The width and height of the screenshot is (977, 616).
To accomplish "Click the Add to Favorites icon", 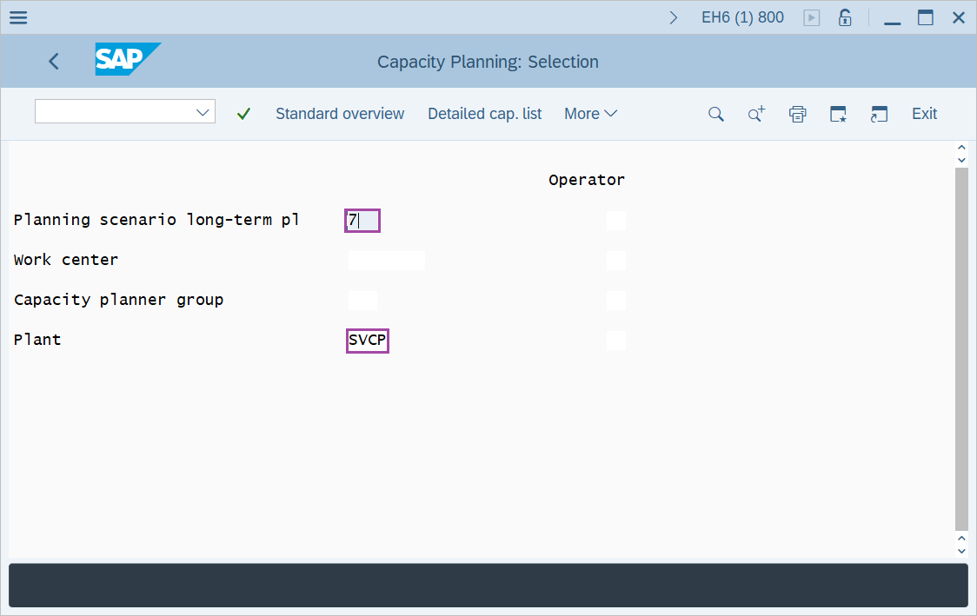I will 838,114.
